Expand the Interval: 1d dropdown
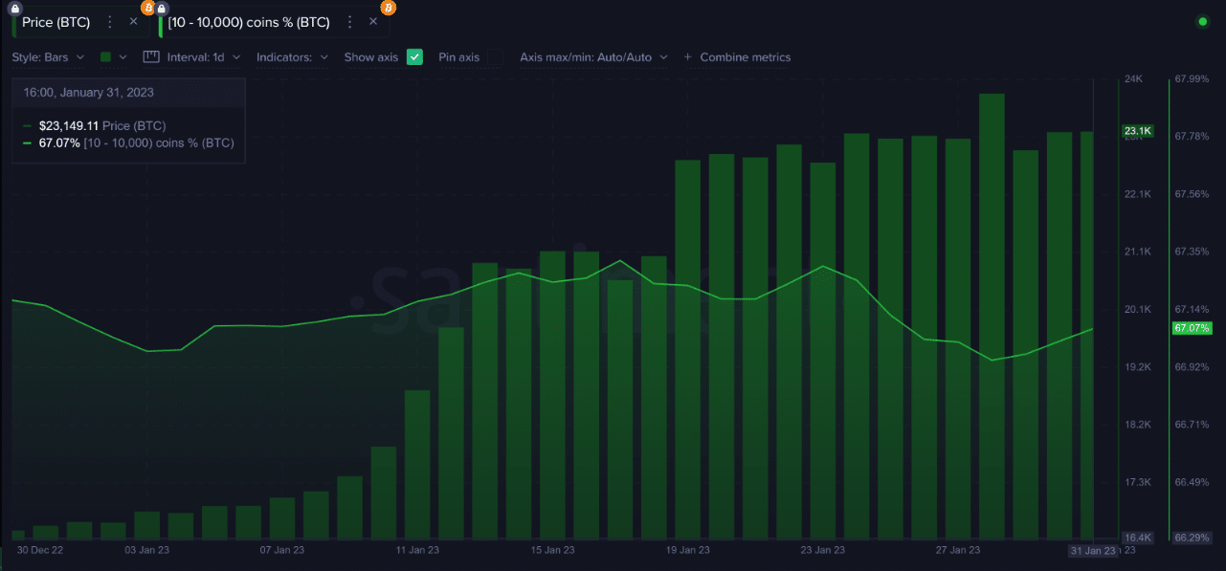The image size is (1226, 571). (x=203, y=57)
